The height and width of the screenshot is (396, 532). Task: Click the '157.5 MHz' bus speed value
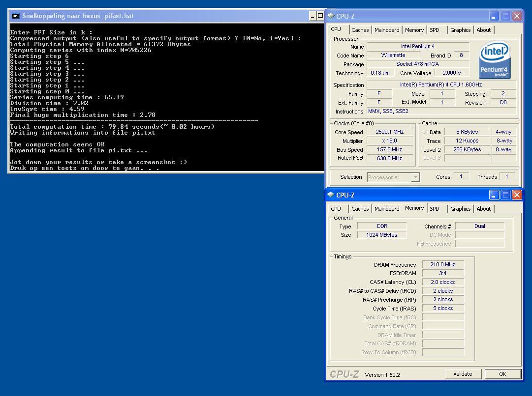click(x=389, y=149)
